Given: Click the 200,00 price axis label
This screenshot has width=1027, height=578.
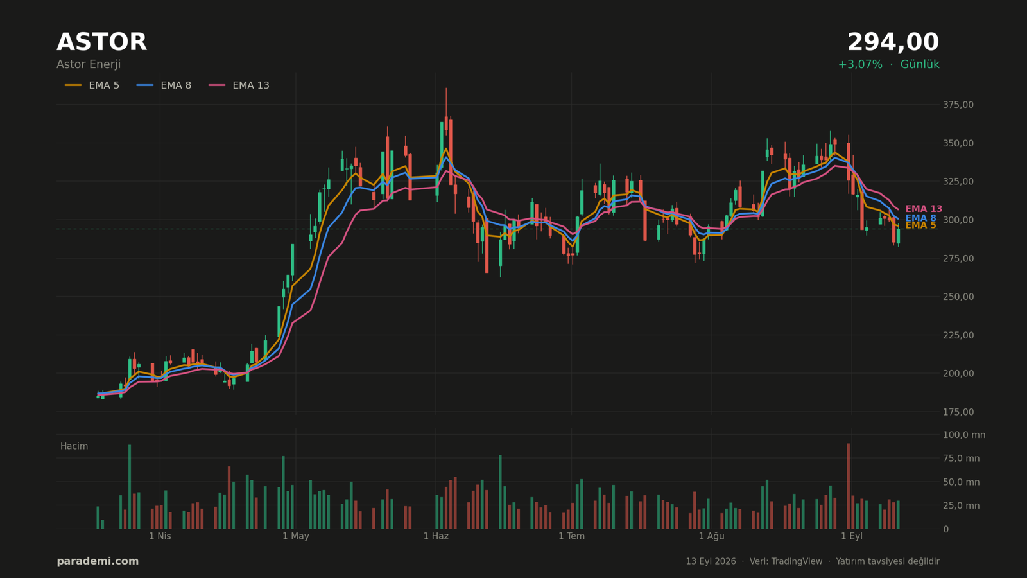Looking at the screenshot, I should point(958,373).
